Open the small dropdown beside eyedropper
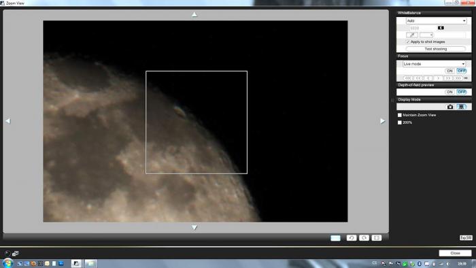The height and width of the screenshot is (268, 476). pos(426,35)
